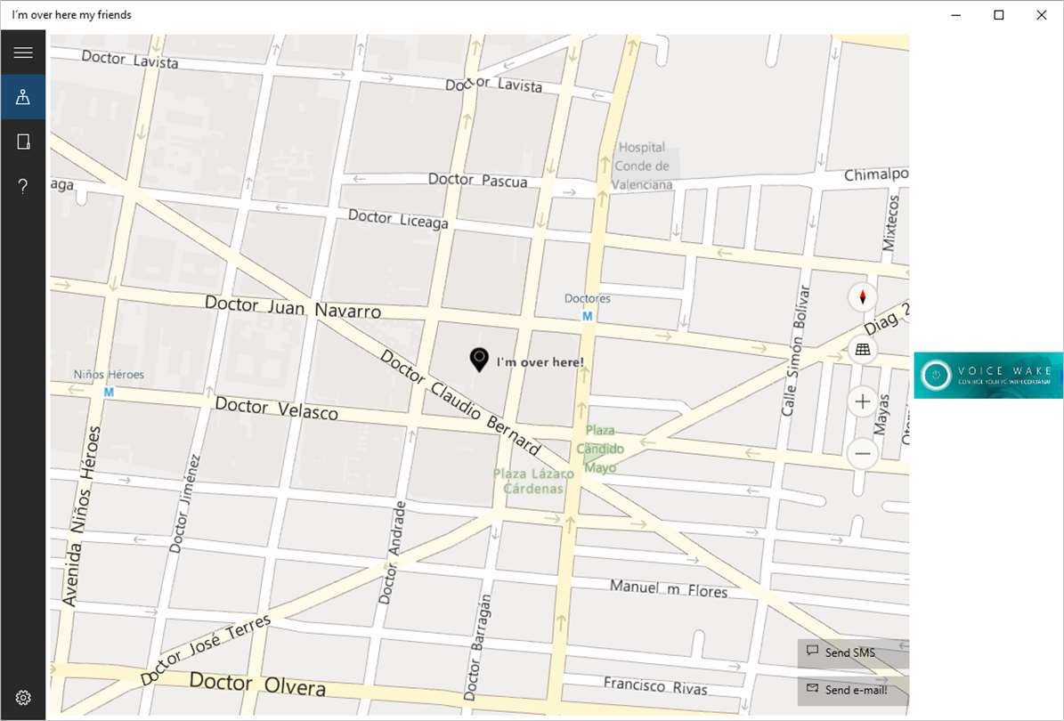Click the I'm over here! label
Viewport: 1064px width, 721px height.
click(540, 362)
